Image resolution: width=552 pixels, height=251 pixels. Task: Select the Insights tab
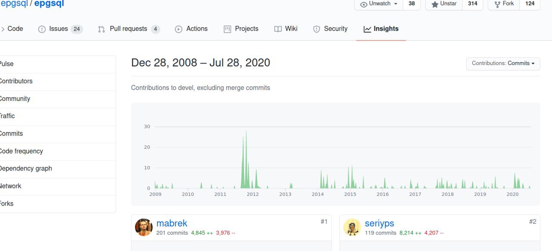[x=381, y=29]
